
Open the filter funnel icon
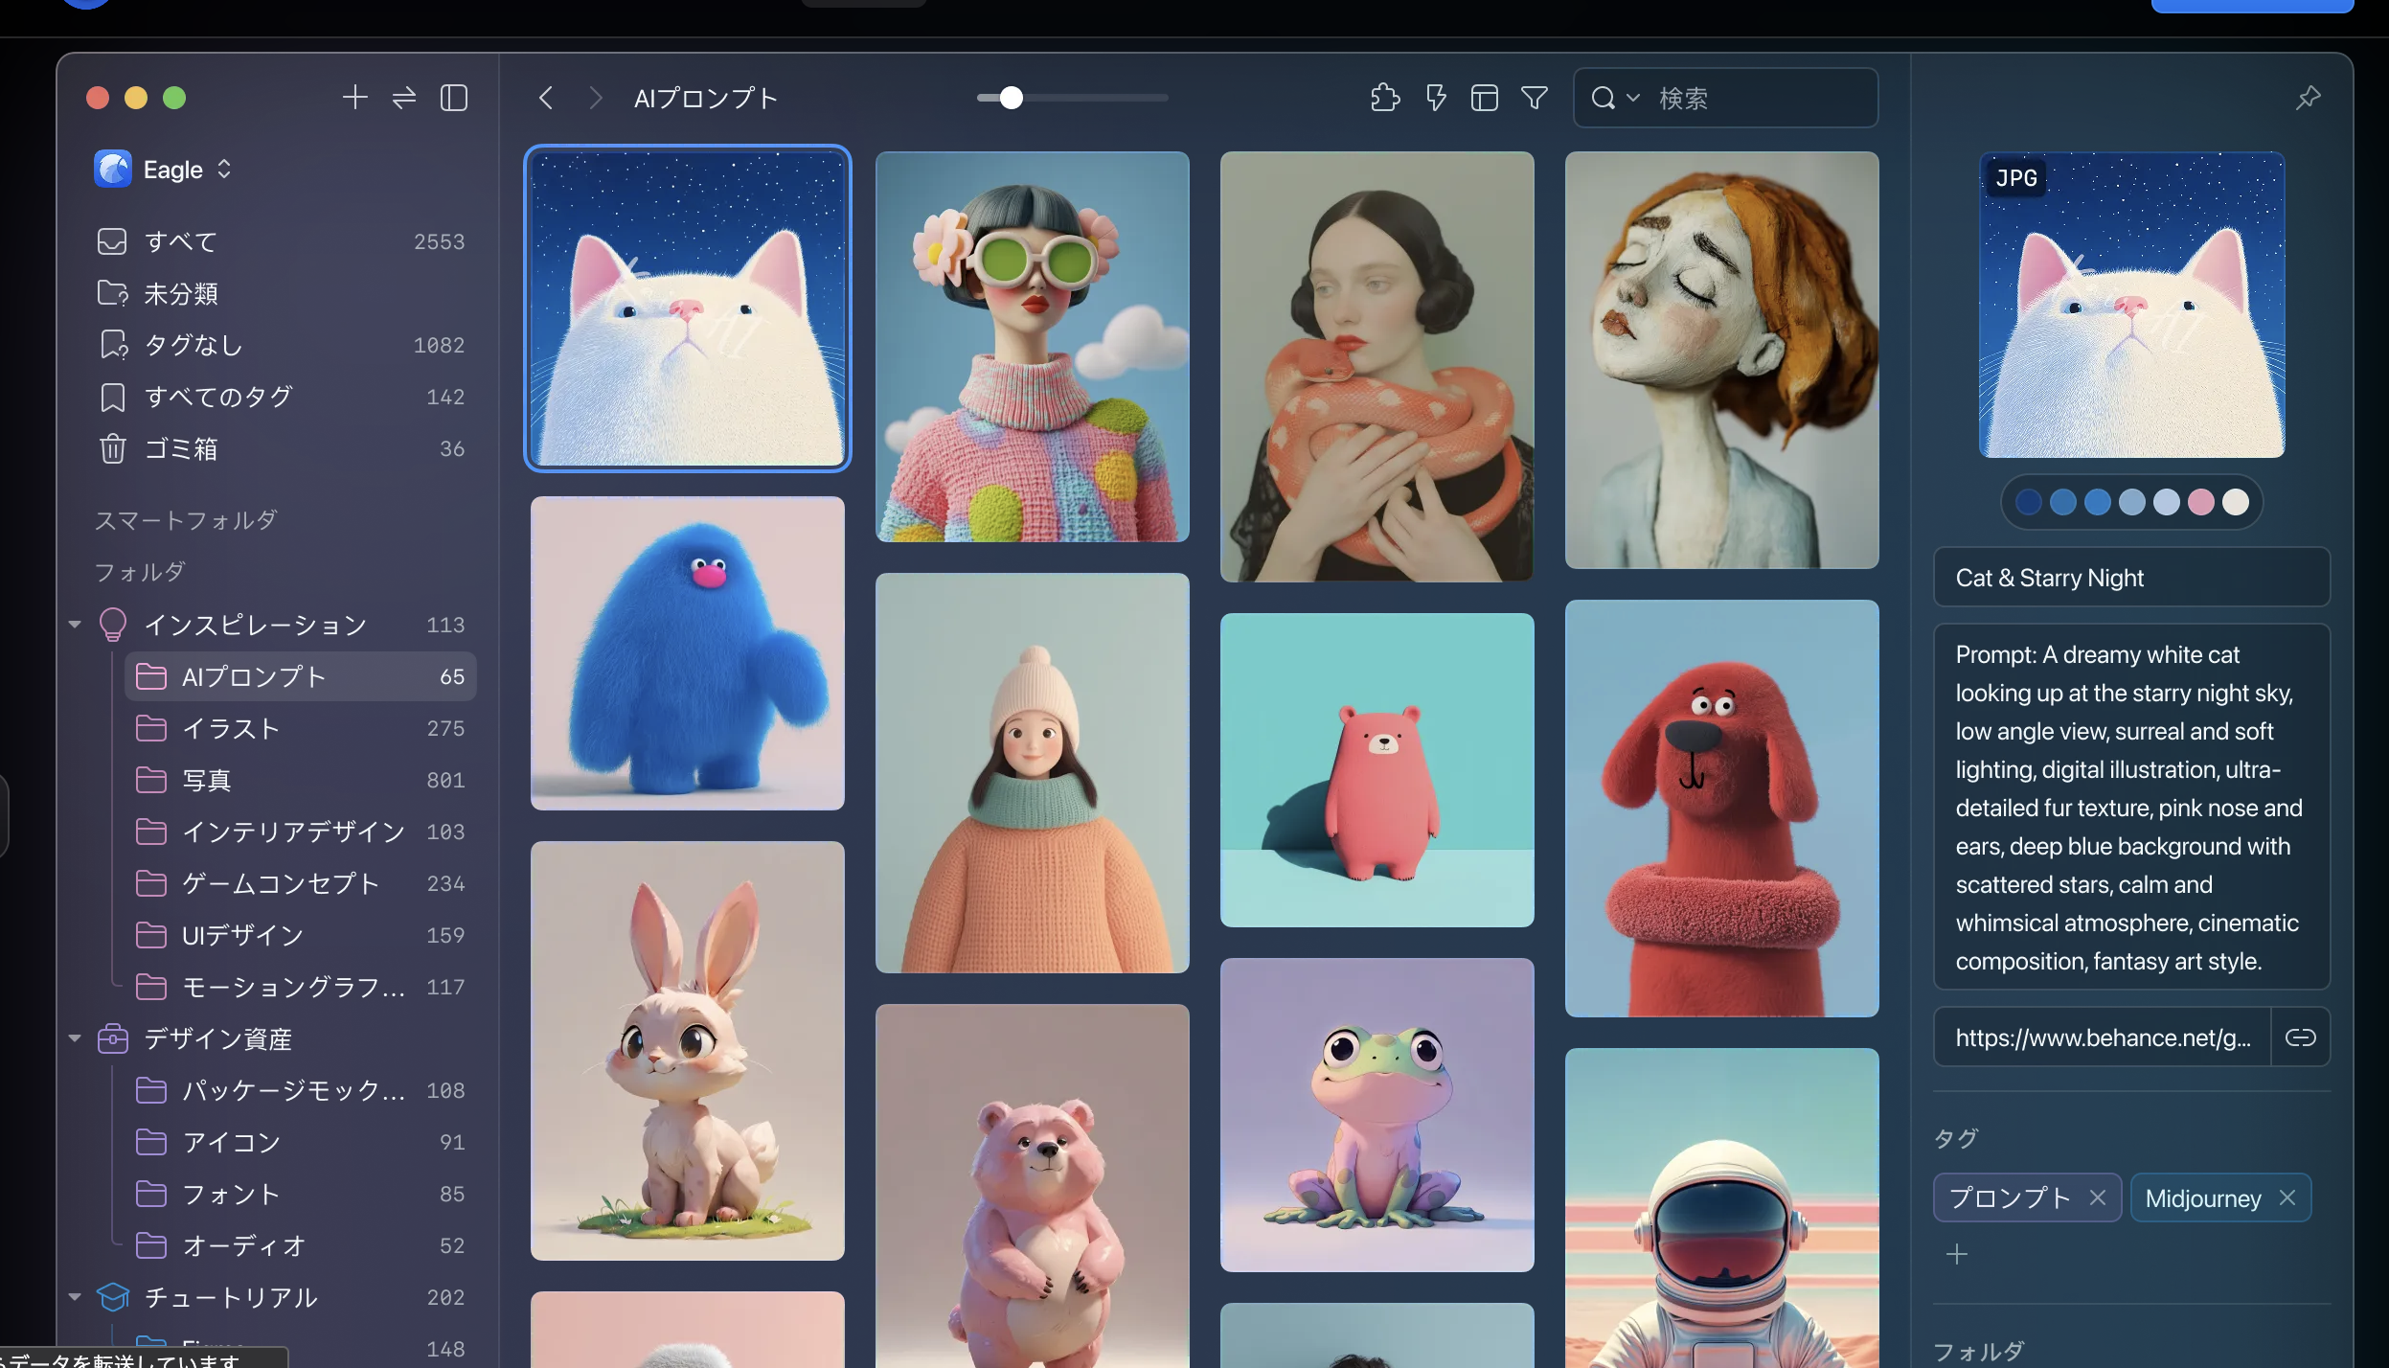[1535, 98]
